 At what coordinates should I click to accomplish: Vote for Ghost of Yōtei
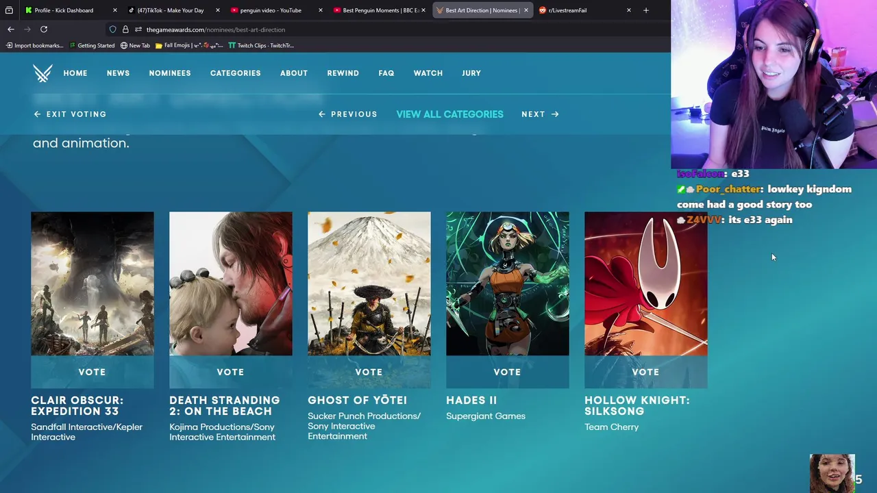(369, 372)
